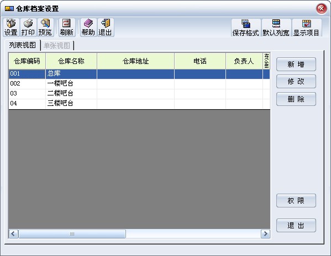331x256 pixels.
Task: Click the 仓库编码 column header
Action: 27,61
